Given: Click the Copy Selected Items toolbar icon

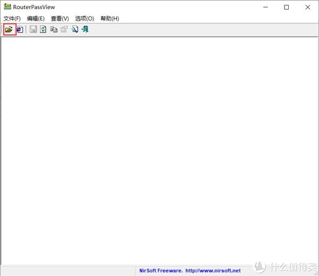Looking at the screenshot, I should (x=54, y=30).
